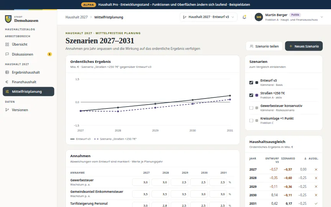Click Entwurf v3 legend entry under chart

tap(80, 139)
